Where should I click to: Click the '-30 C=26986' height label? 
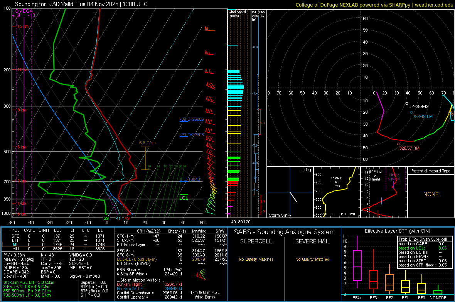point(192,119)
